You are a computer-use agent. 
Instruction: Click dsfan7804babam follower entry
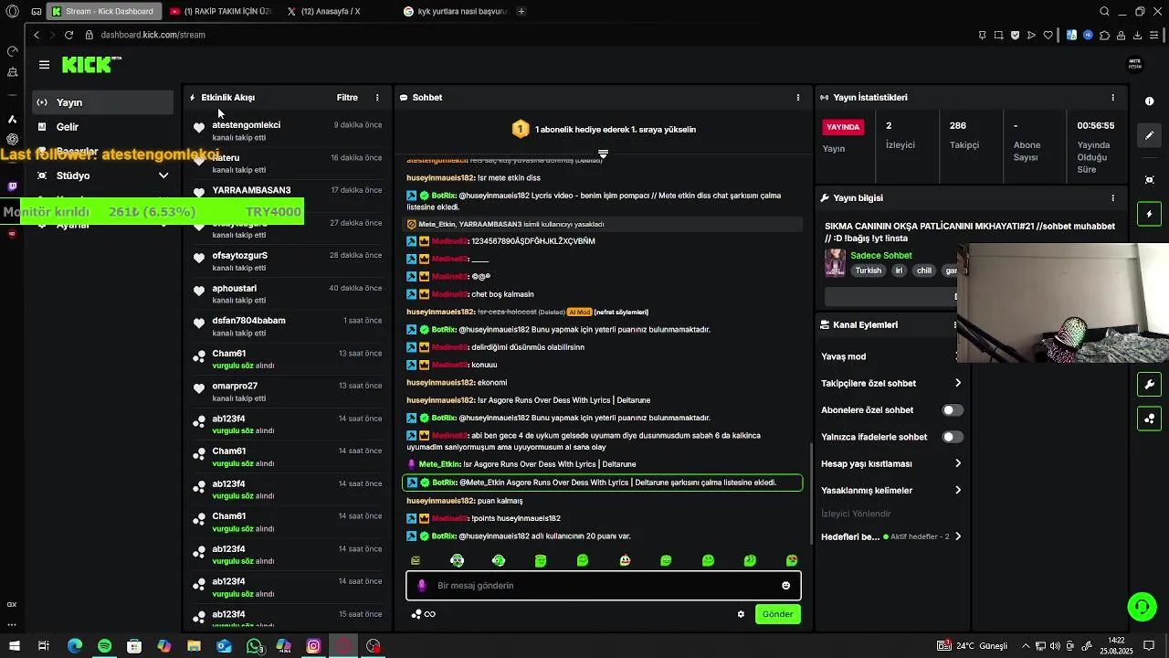pyautogui.click(x=288, y=326)
